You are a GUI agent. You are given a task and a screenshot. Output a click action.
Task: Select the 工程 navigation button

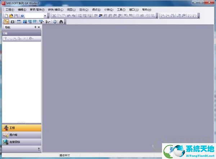pyautogui.click(x=22, y=128)
